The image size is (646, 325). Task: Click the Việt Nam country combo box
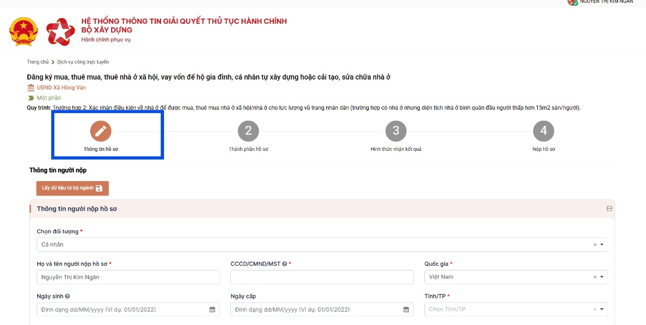tap(516, 277)
